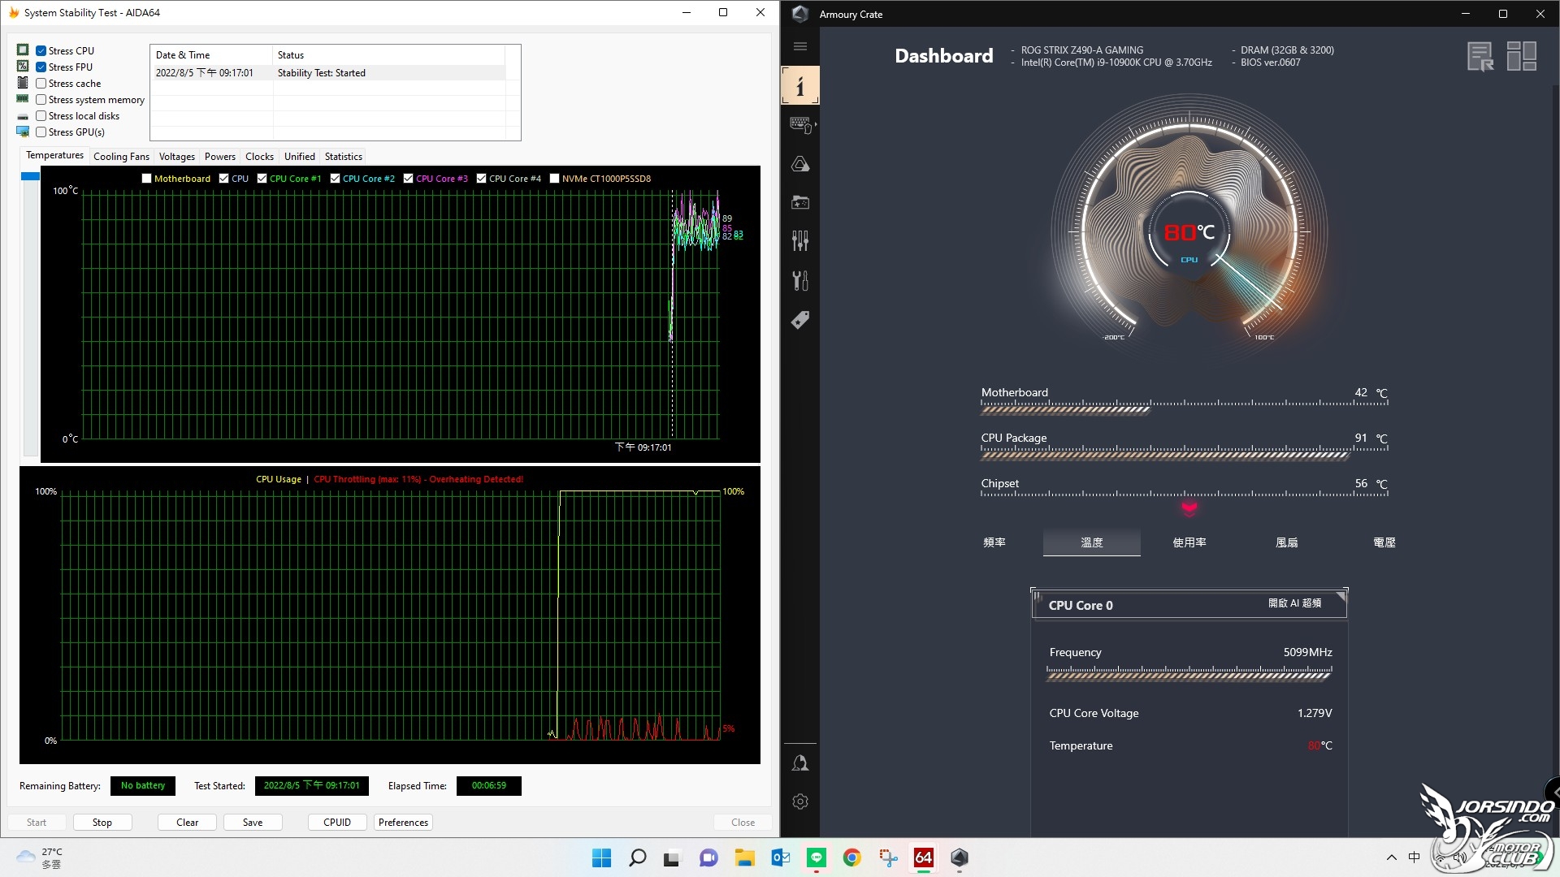This screenshot has height=877, width=1560.
Task: Open the notifications bell icon in sidebar
Action: (800, 763)
